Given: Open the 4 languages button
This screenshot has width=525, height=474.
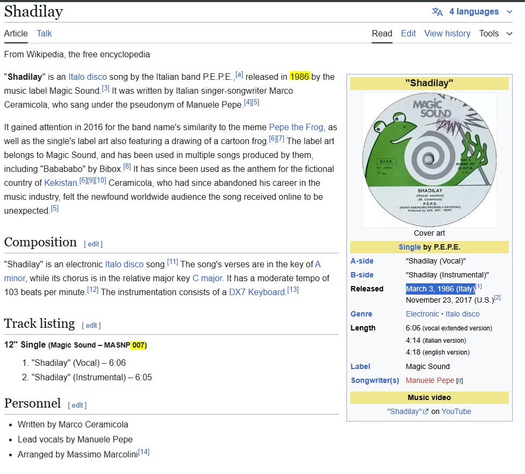Looking at the screenshot, I should click(x=474, y=12).
